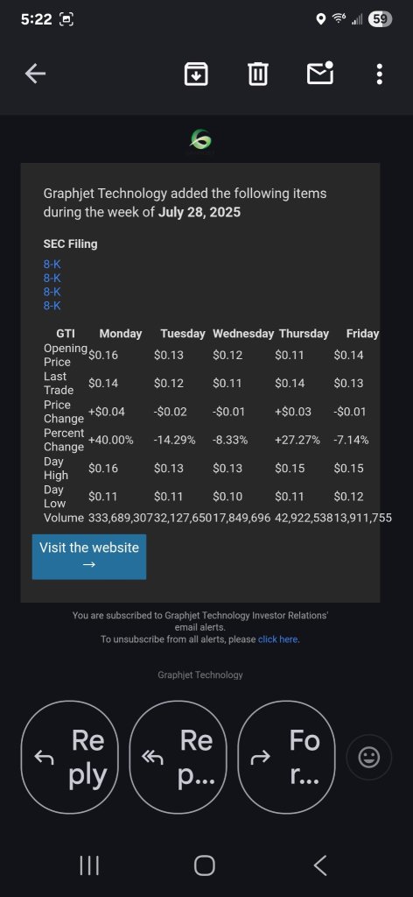
Task: Open the first 8-K SEC filing link
Action: point(52,265)
